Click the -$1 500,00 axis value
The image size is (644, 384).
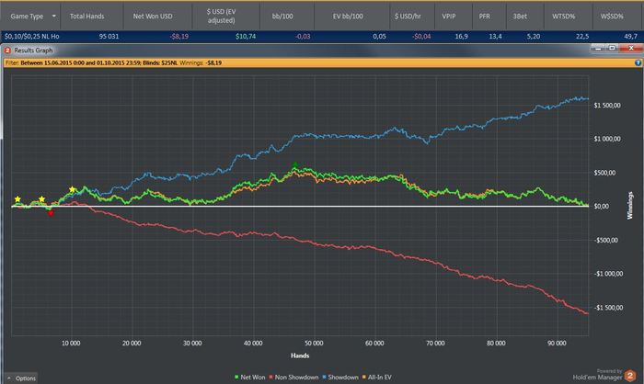click(608, 307)
